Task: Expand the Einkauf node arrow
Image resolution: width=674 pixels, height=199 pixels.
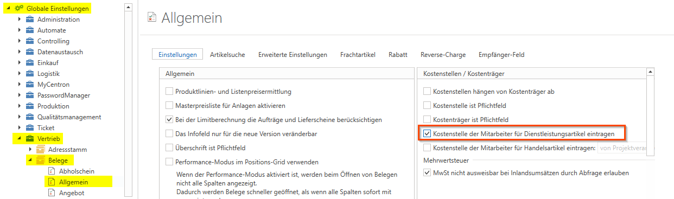Action: point(20,63)
